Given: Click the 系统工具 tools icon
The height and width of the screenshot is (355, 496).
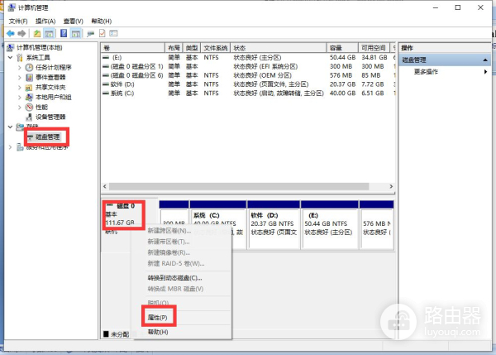Looking at the screenshot, I should pos(20,57).
